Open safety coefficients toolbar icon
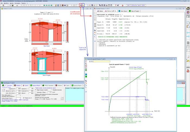Image resolution: width=190 pixels, height=132 pixels. (81, 5)
